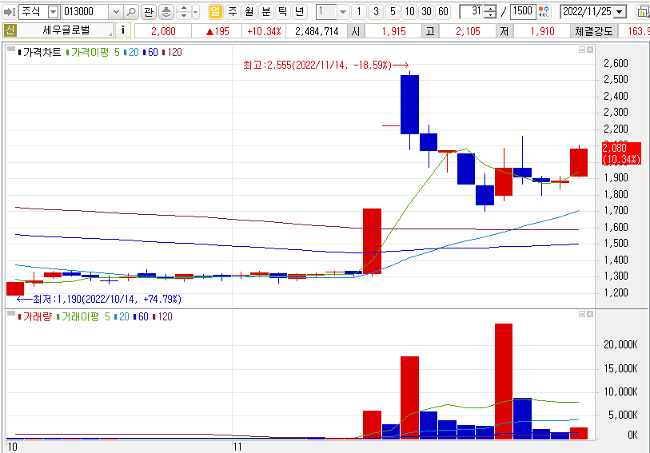Image resolution: width=650 pixels, height=453 pixels.
Task: Click the 10 period button
Action: pos(409,12)
